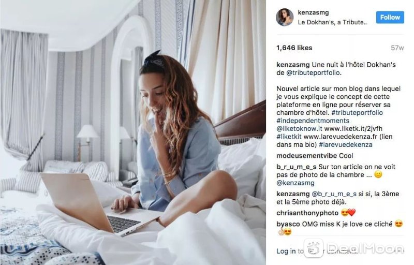
Task: Open commenter b_r_u_m_e_s's profile
Action: 296,167
